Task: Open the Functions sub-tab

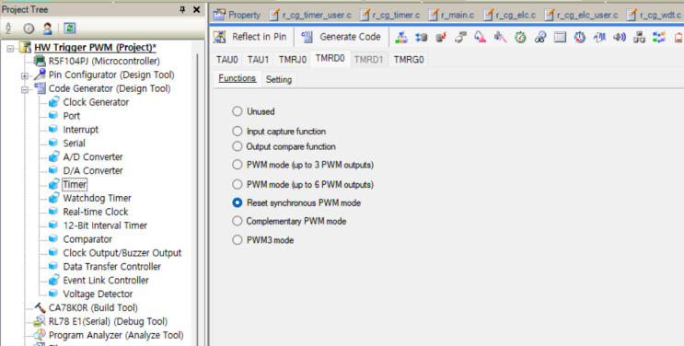Action: coord(237,78)
